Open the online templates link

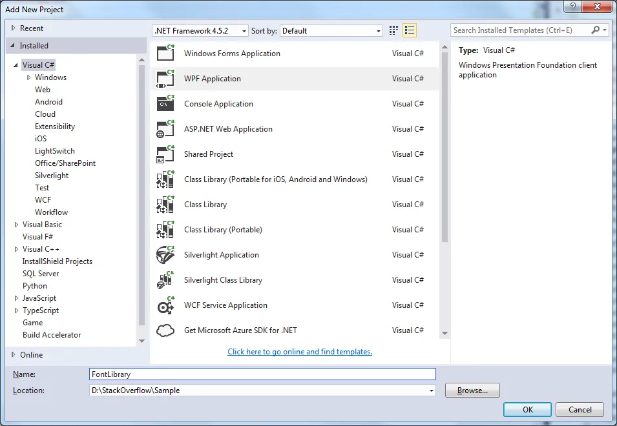(299, 352)
